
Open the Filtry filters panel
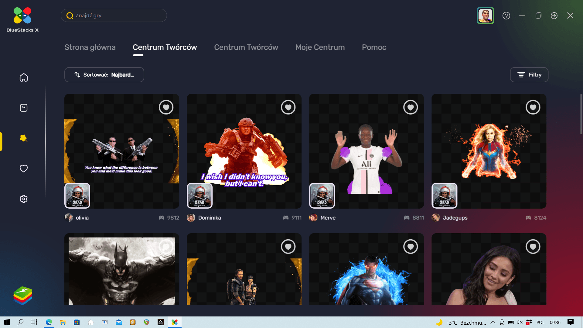coord(529,75)
